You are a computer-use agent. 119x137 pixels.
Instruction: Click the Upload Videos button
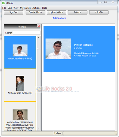click(x=57, y=12)
